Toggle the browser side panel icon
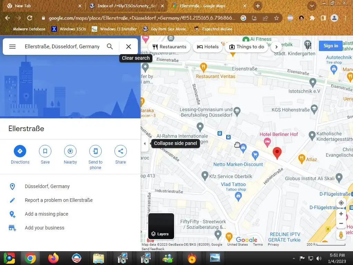Viewport: 353px width, 265px height. click(323, 18)
